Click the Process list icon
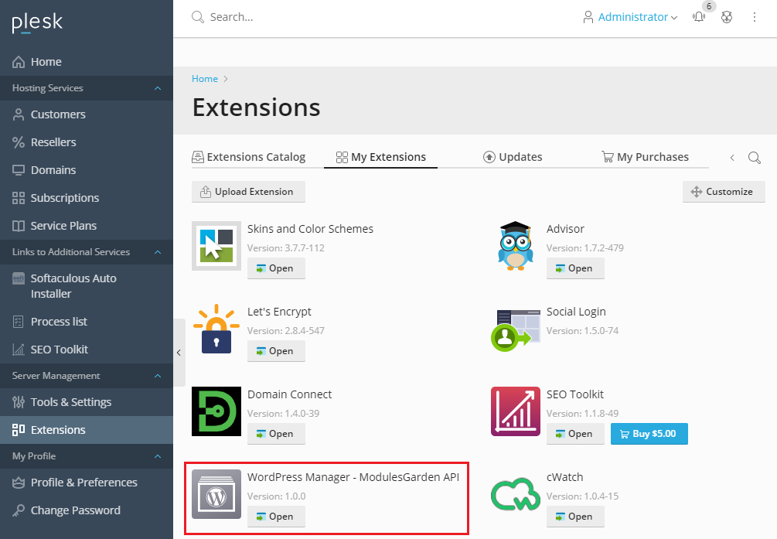 pos(19,322)
